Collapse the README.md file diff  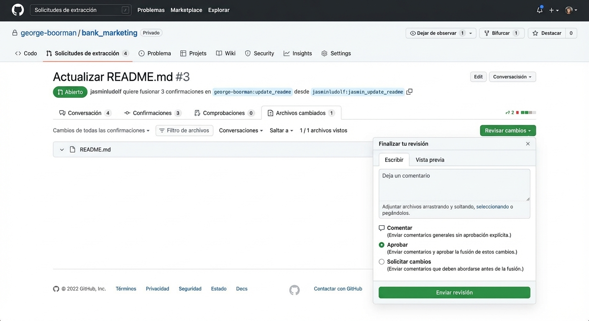62,150
